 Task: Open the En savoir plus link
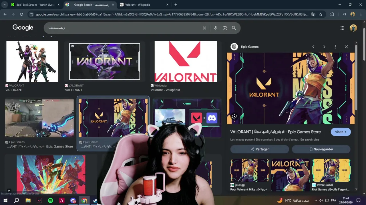(x=310, y=140)
